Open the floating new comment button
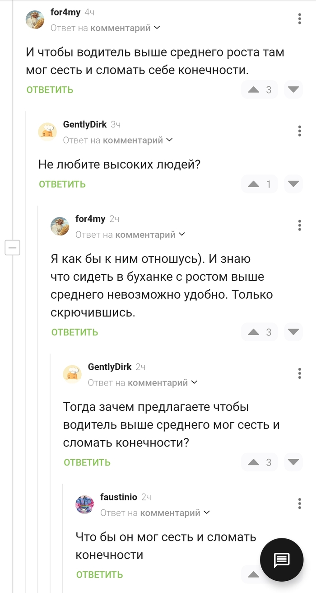 [282, 560]
